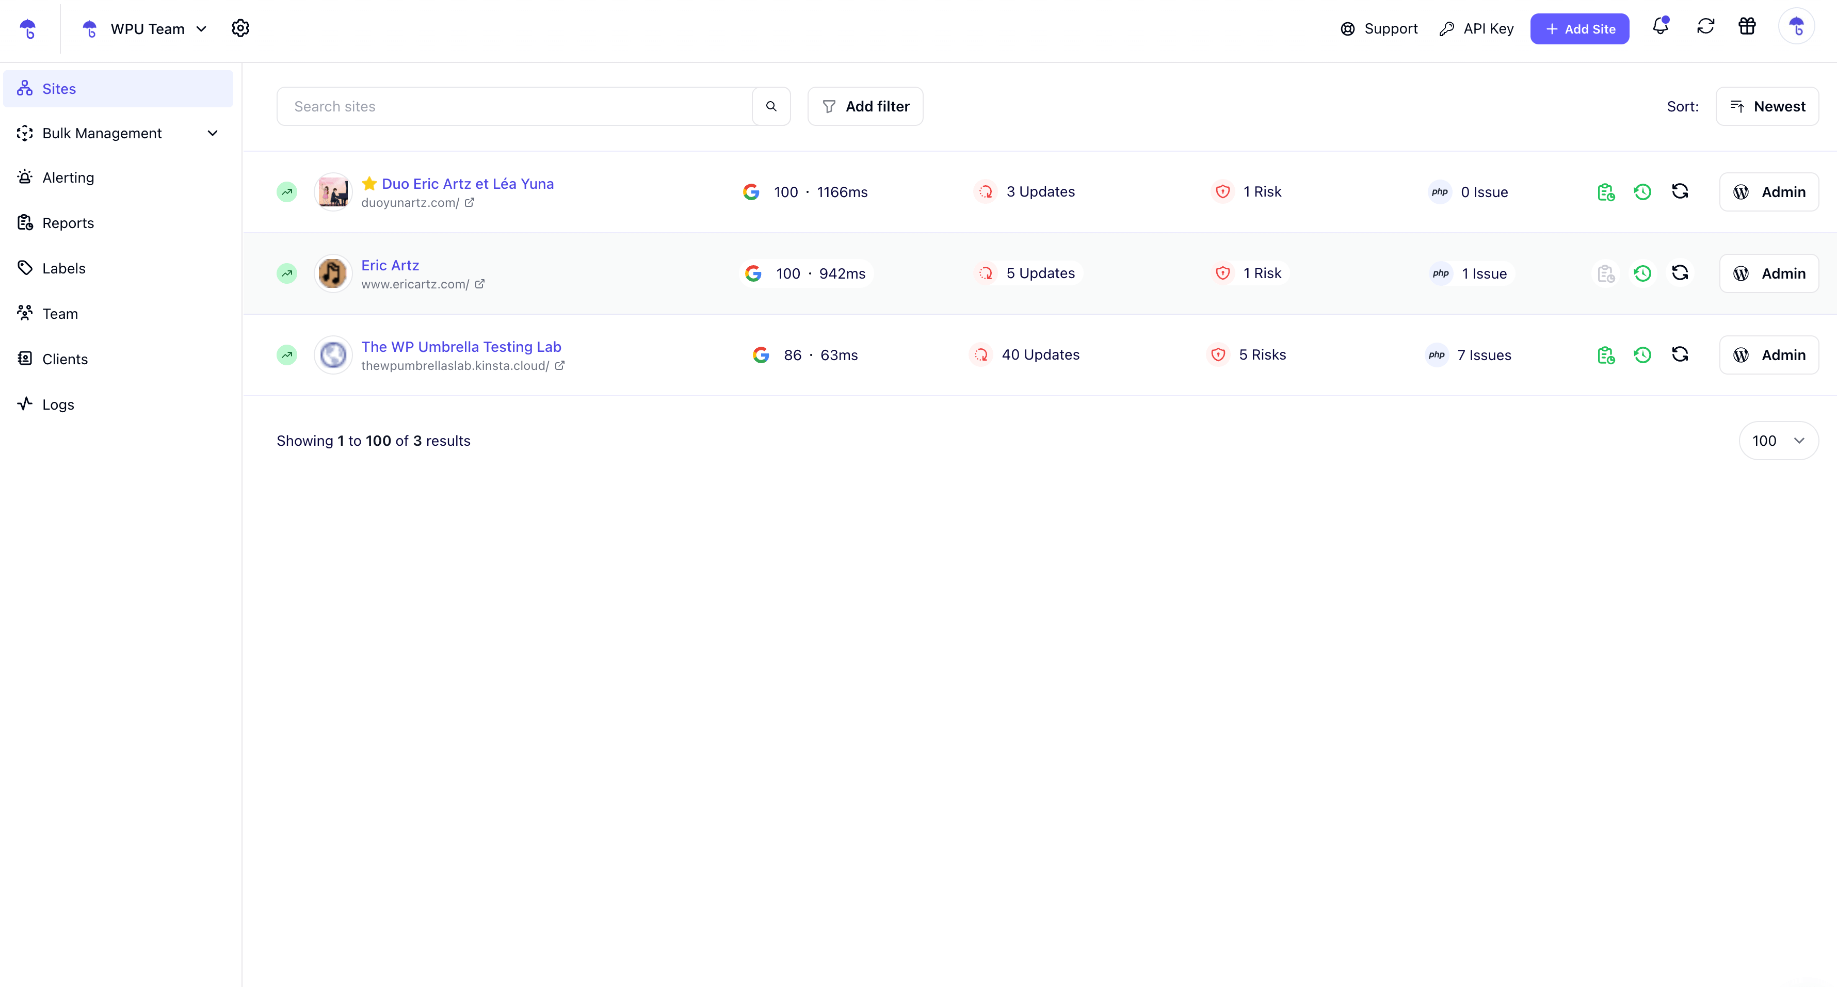Click the search magnifier button

pos(771,106)
